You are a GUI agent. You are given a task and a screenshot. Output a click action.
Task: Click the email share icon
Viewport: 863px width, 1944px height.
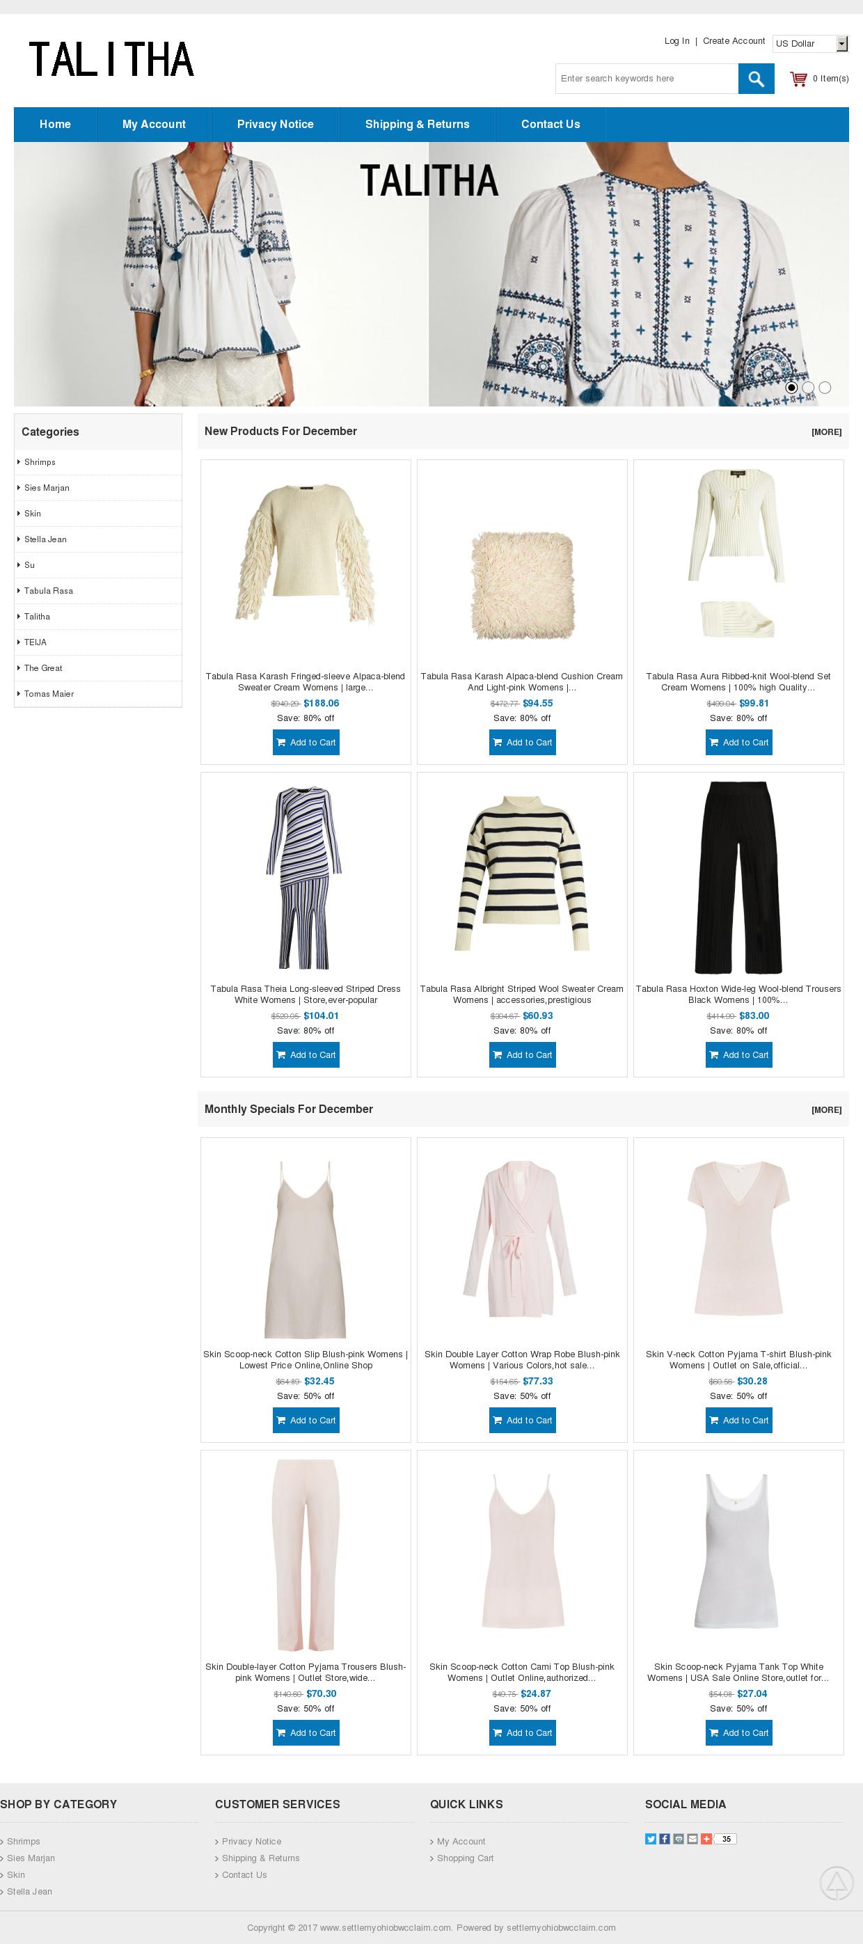692,1839
